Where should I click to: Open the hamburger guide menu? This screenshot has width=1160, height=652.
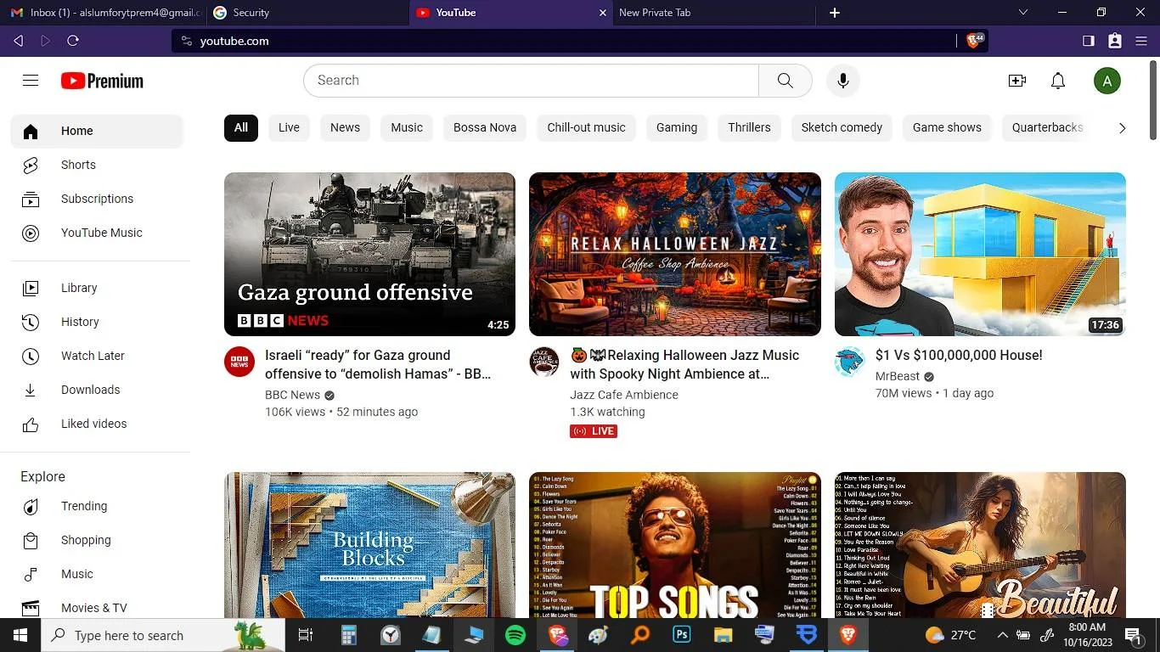(31, 81)
